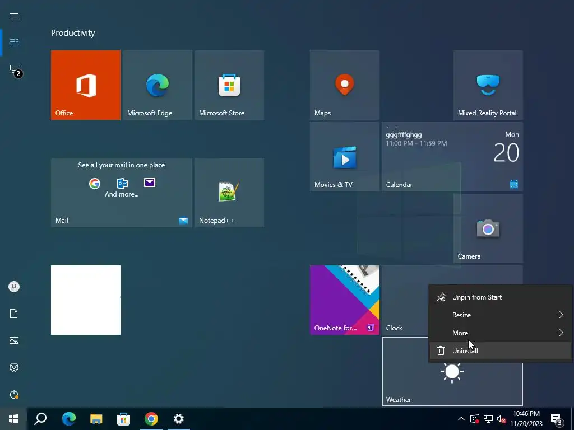Viewport: 574px width, 430px height.
Task: Click the Productivity group heading
Action: click(x=73, y=33)
